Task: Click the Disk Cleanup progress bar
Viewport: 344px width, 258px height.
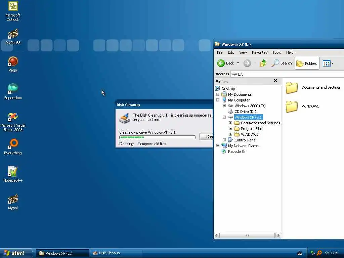Action: coord(157,137)
